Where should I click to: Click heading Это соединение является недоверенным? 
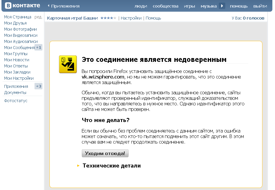tap(154, 60)
